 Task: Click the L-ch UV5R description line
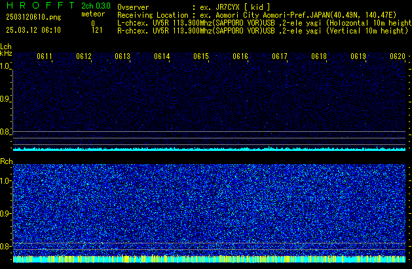[265, 23]
